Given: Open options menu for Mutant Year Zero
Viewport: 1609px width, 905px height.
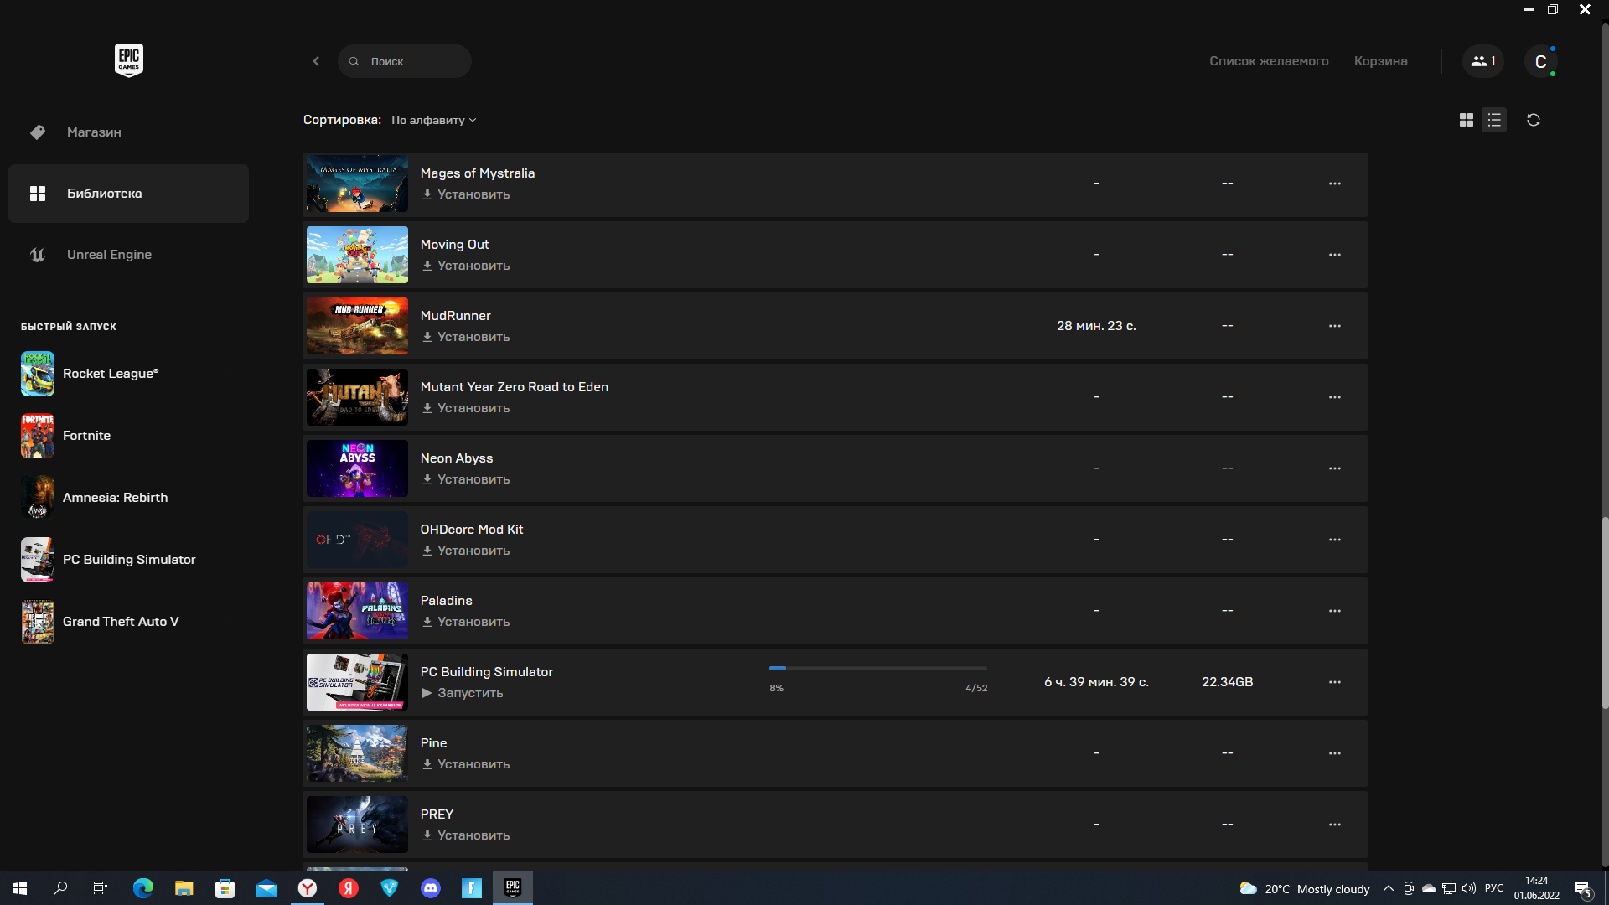Looking at the screenshot, I should (1335, 397).
